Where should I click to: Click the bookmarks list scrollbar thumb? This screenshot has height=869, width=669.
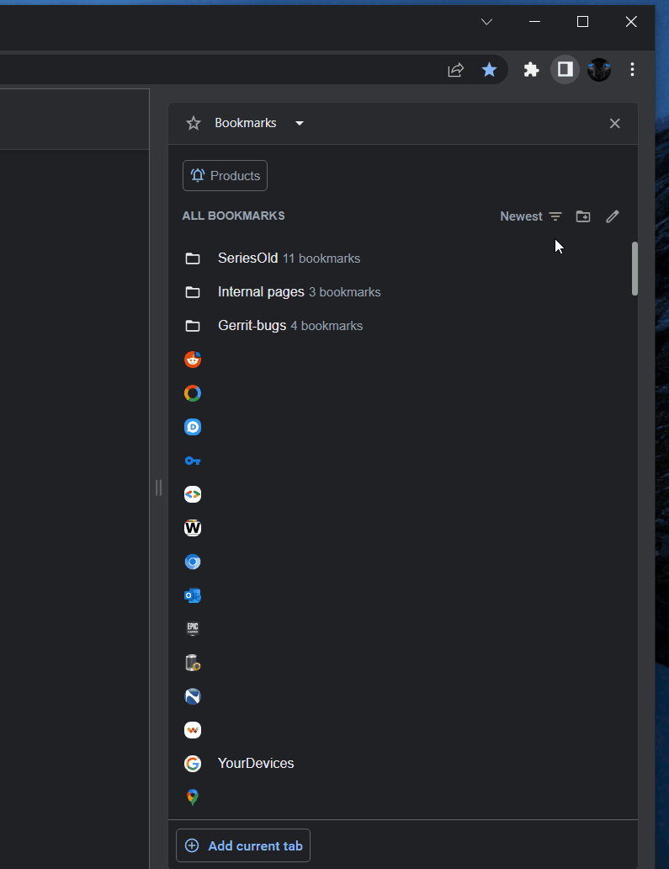click(634, 269)
